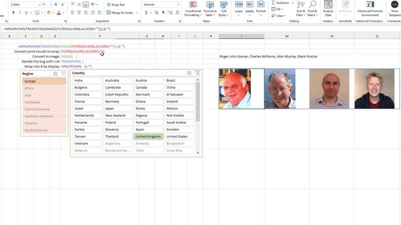This screenshot has height=225, width=401.
Task: Toggle underline formatting
Action: click(x=26, y=12)
